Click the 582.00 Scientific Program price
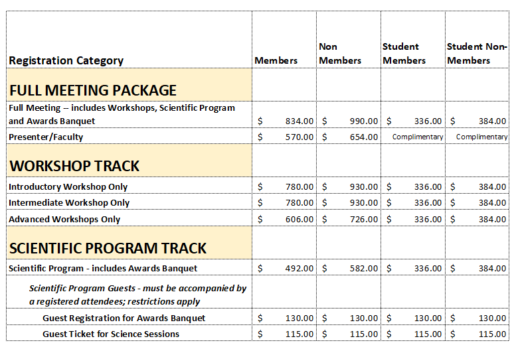516x347 pixels. click(364, 269)
